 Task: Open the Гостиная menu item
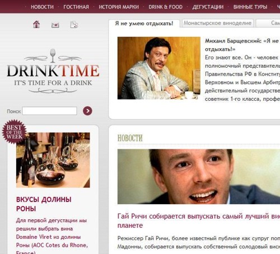pyautogui.click(x=76, y=7)
